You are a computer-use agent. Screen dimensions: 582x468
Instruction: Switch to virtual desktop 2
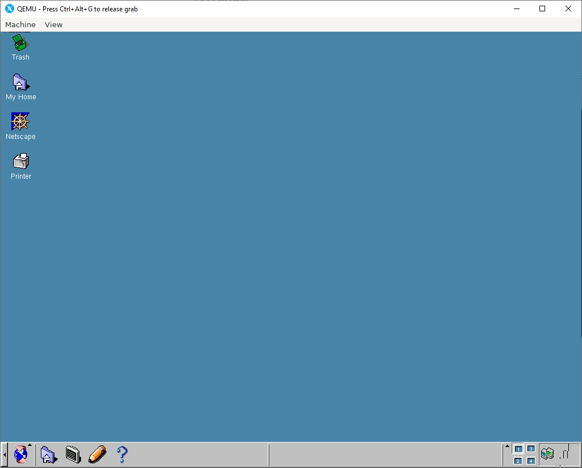tap(518, 461)
